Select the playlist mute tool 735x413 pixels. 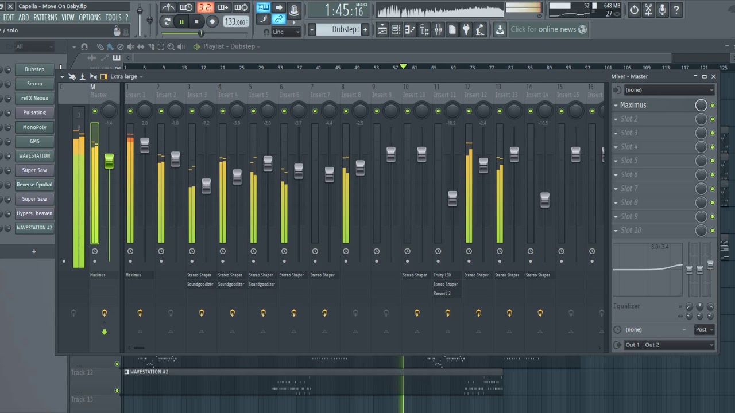[130, 46]
